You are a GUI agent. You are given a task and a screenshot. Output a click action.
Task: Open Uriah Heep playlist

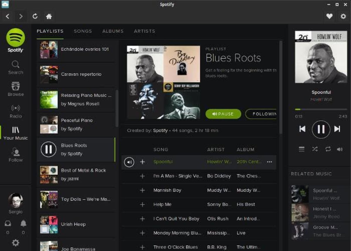coord(76,224)
